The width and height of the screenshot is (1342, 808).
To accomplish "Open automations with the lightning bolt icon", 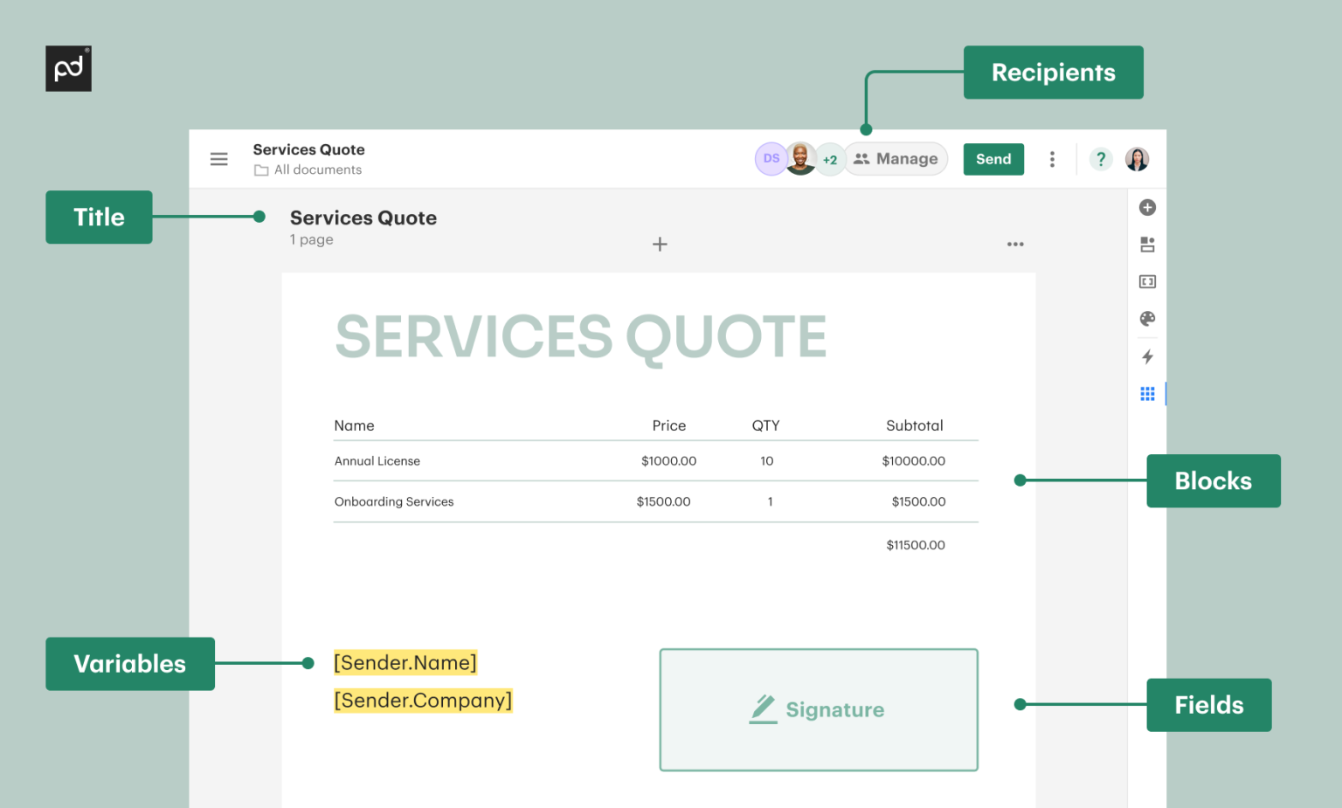I will (1147, 356).
